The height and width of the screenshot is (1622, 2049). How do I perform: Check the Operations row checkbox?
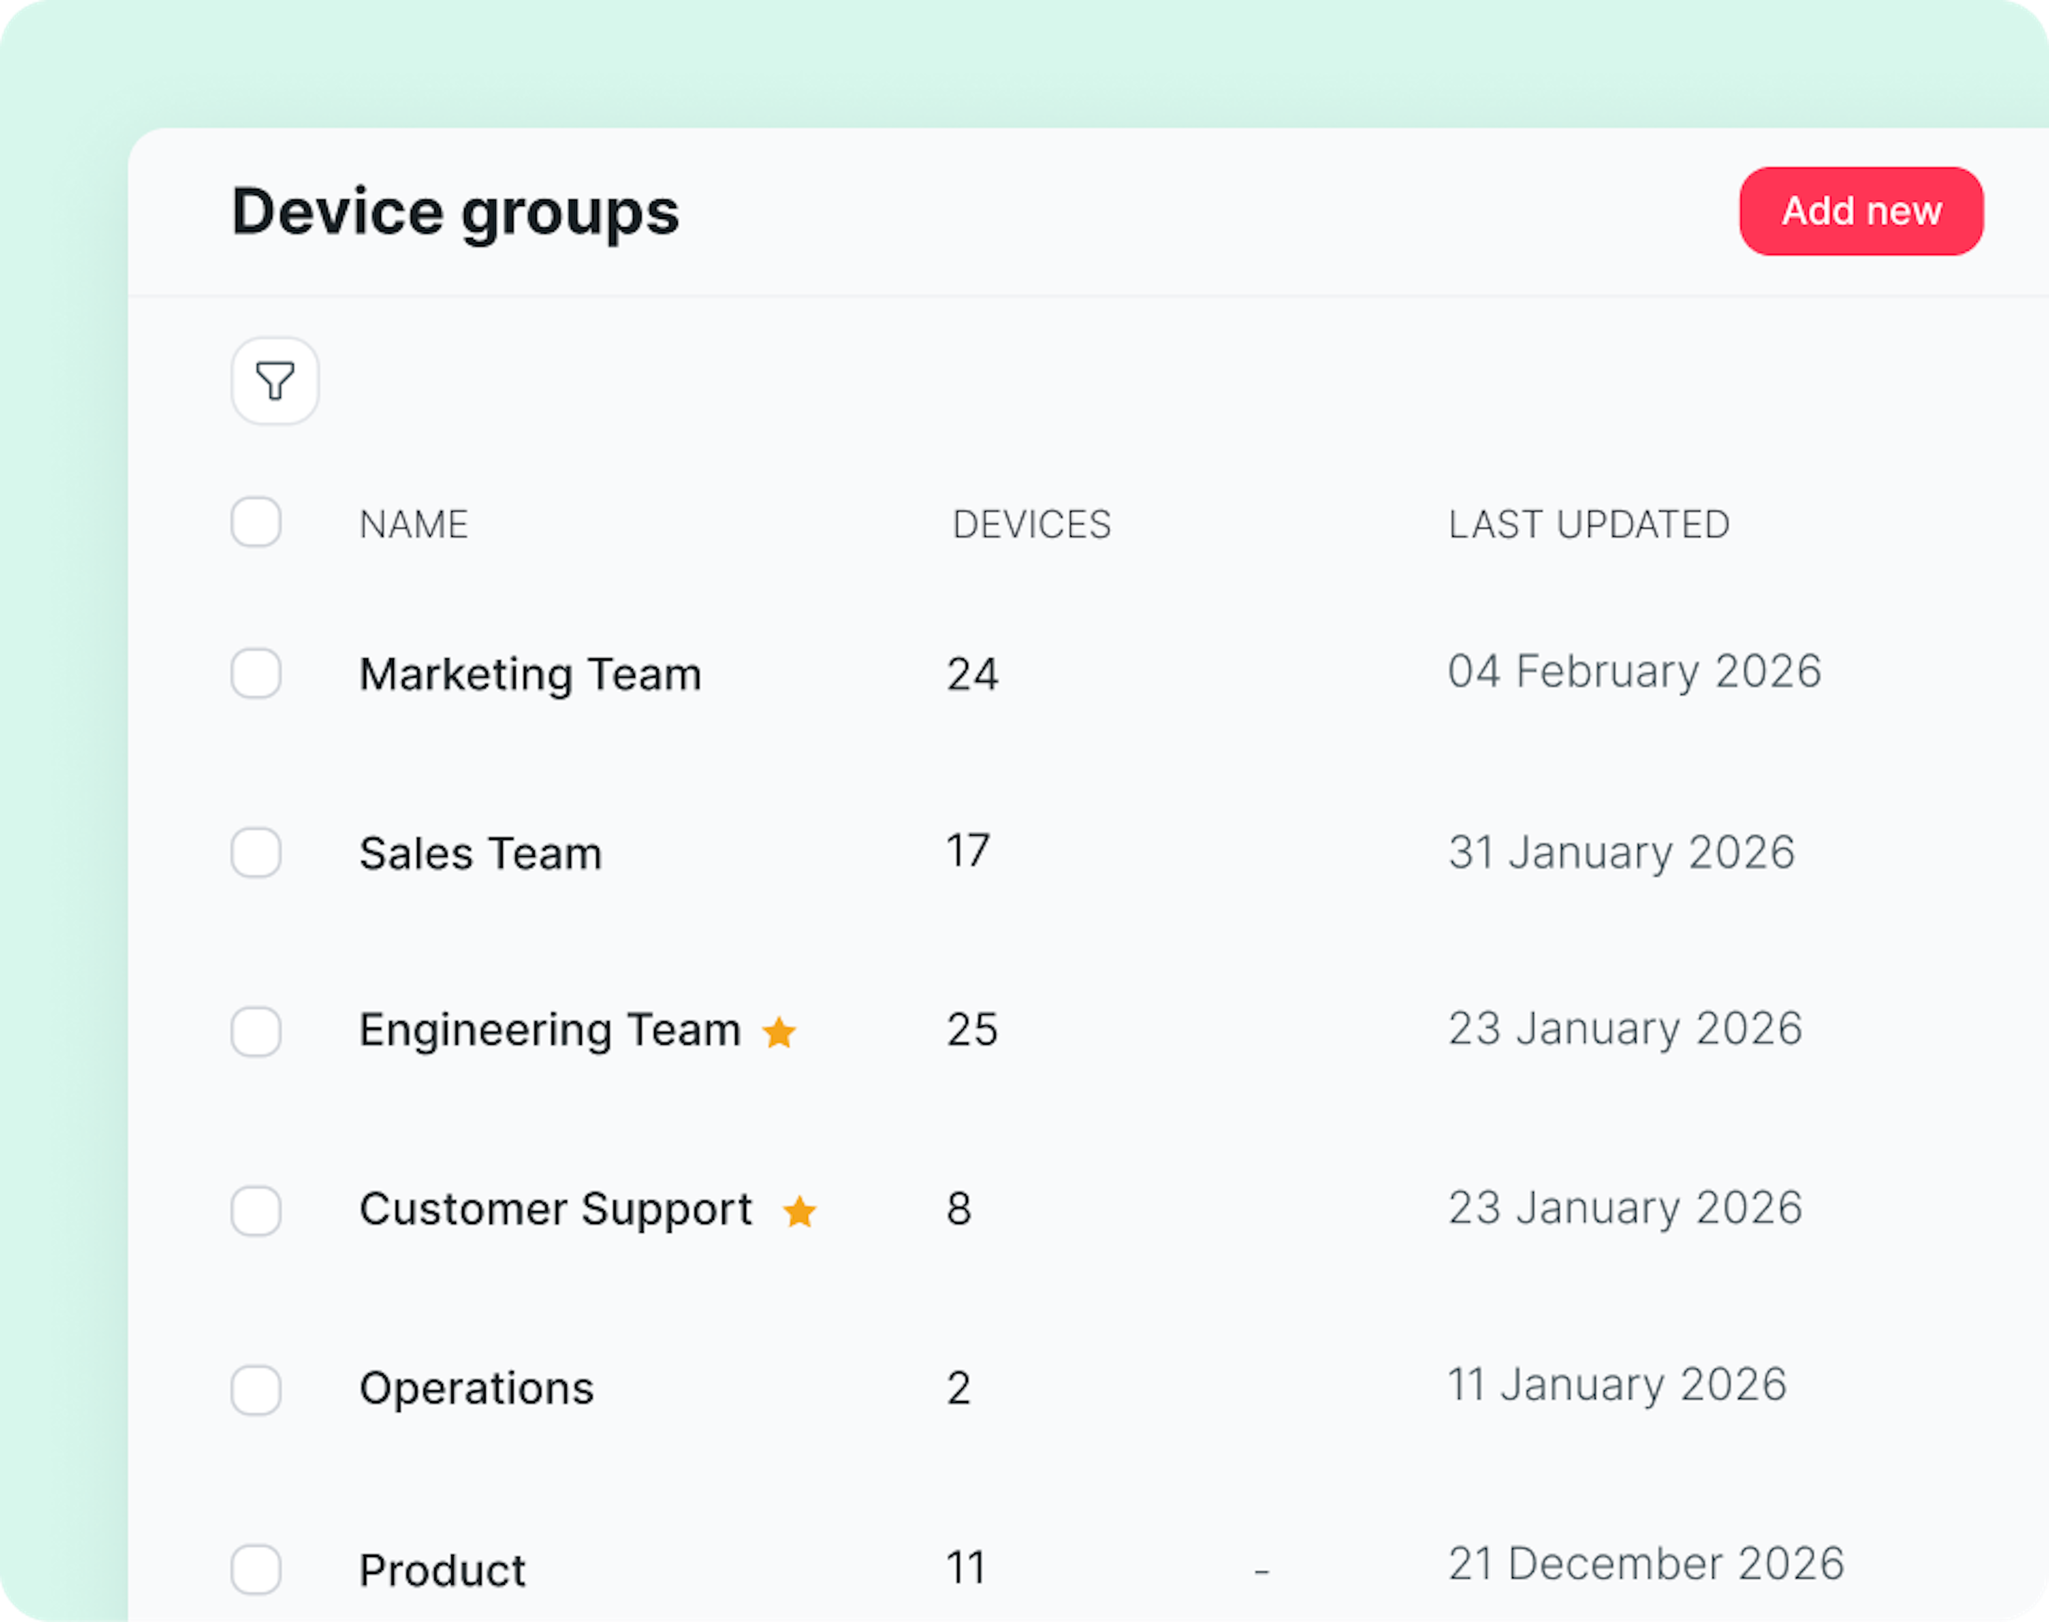pyautogui.click(x=256, y=1390)
